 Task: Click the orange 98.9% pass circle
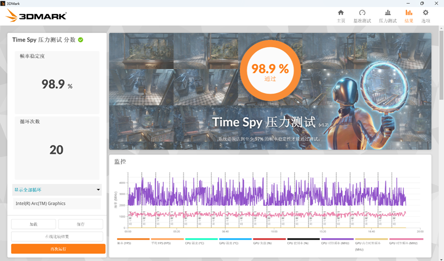[270, 70]
